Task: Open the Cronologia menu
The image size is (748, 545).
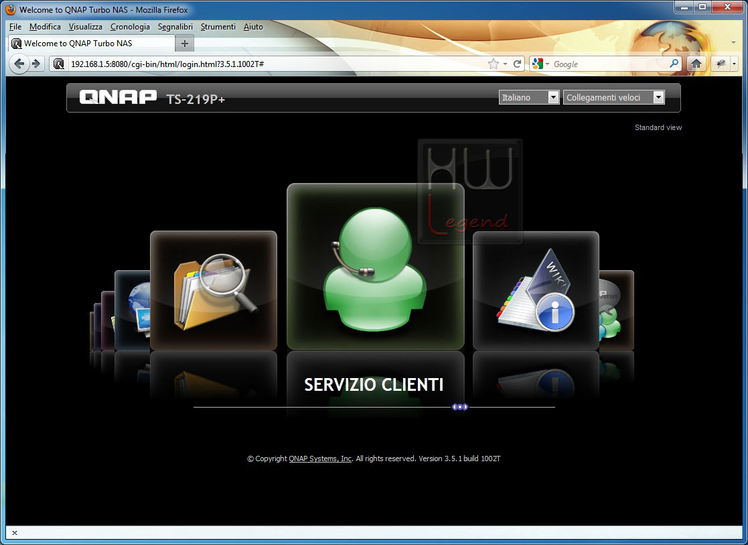Action: [x=130, y=27]
